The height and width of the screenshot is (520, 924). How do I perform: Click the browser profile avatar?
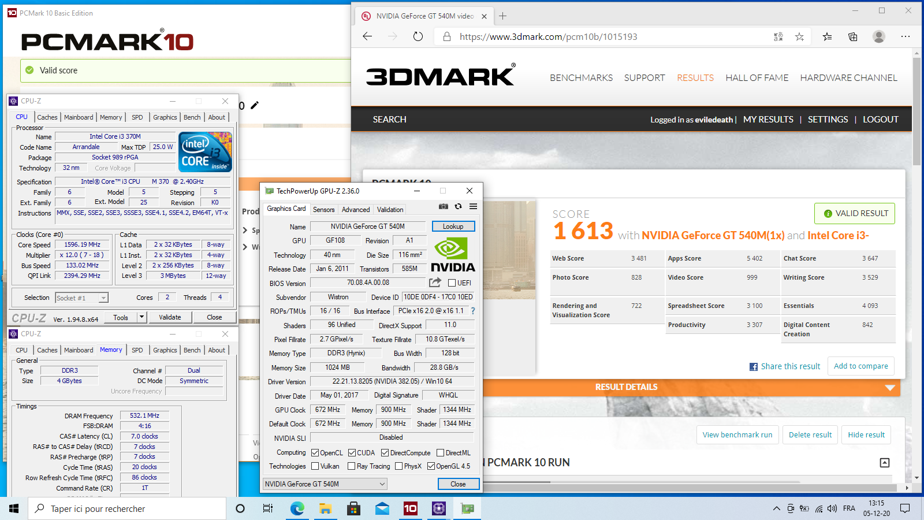[x=879, y=36]
